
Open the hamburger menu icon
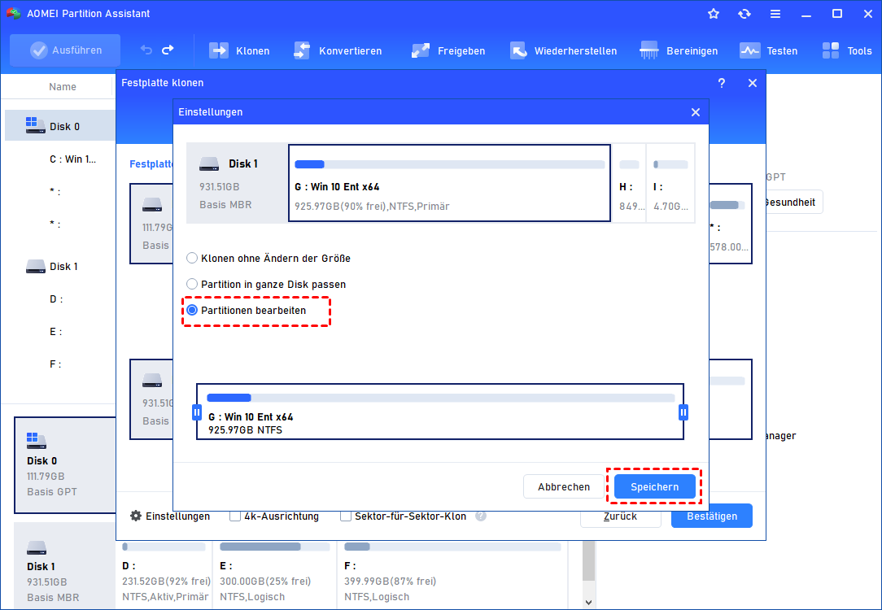tap(775, 14)
